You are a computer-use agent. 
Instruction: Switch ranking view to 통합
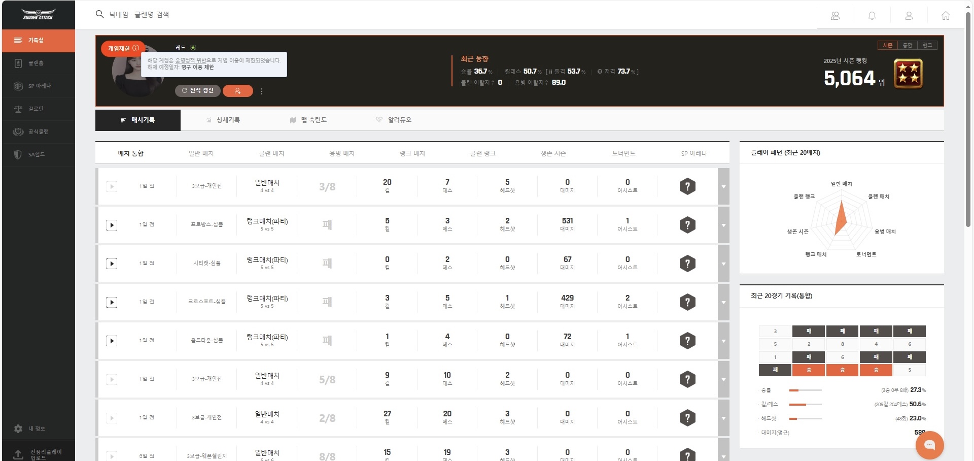(x=907, y=45)
